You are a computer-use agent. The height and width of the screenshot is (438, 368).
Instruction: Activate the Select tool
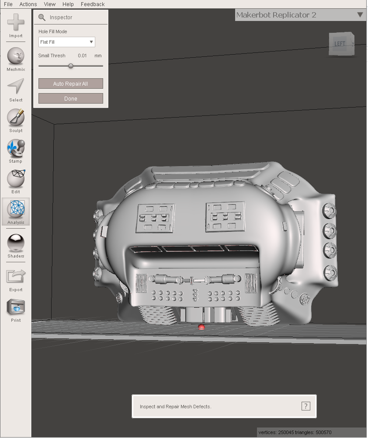coord(16,90)
